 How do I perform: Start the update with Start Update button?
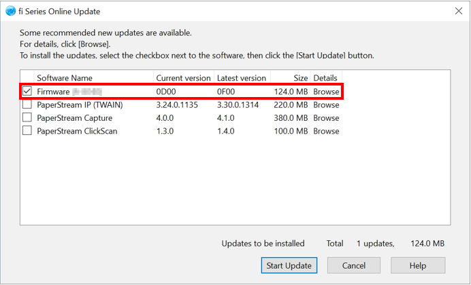click(x=289, y=265)
